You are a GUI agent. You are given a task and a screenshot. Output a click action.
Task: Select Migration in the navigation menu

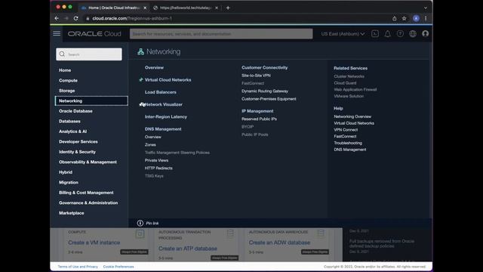click(69, 182)
